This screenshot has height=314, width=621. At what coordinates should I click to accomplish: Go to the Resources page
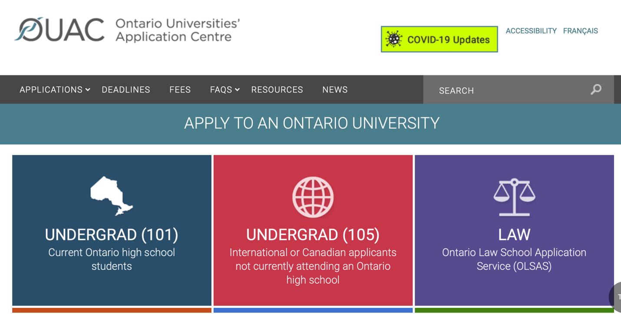click(277, 90)
